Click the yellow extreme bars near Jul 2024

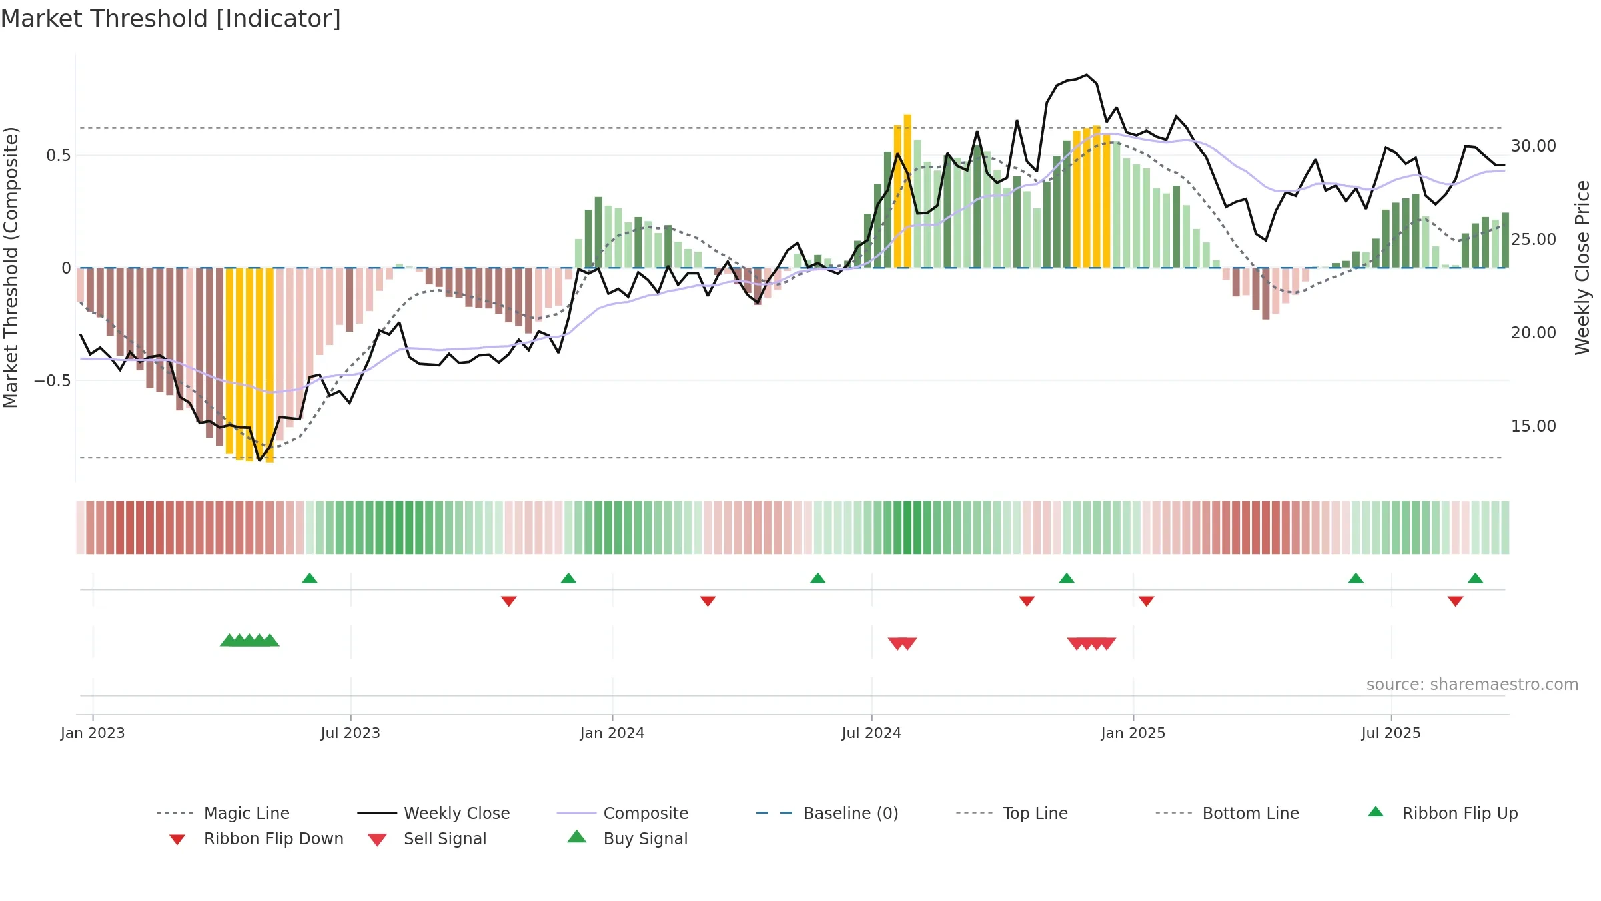[x=903, y=192]
